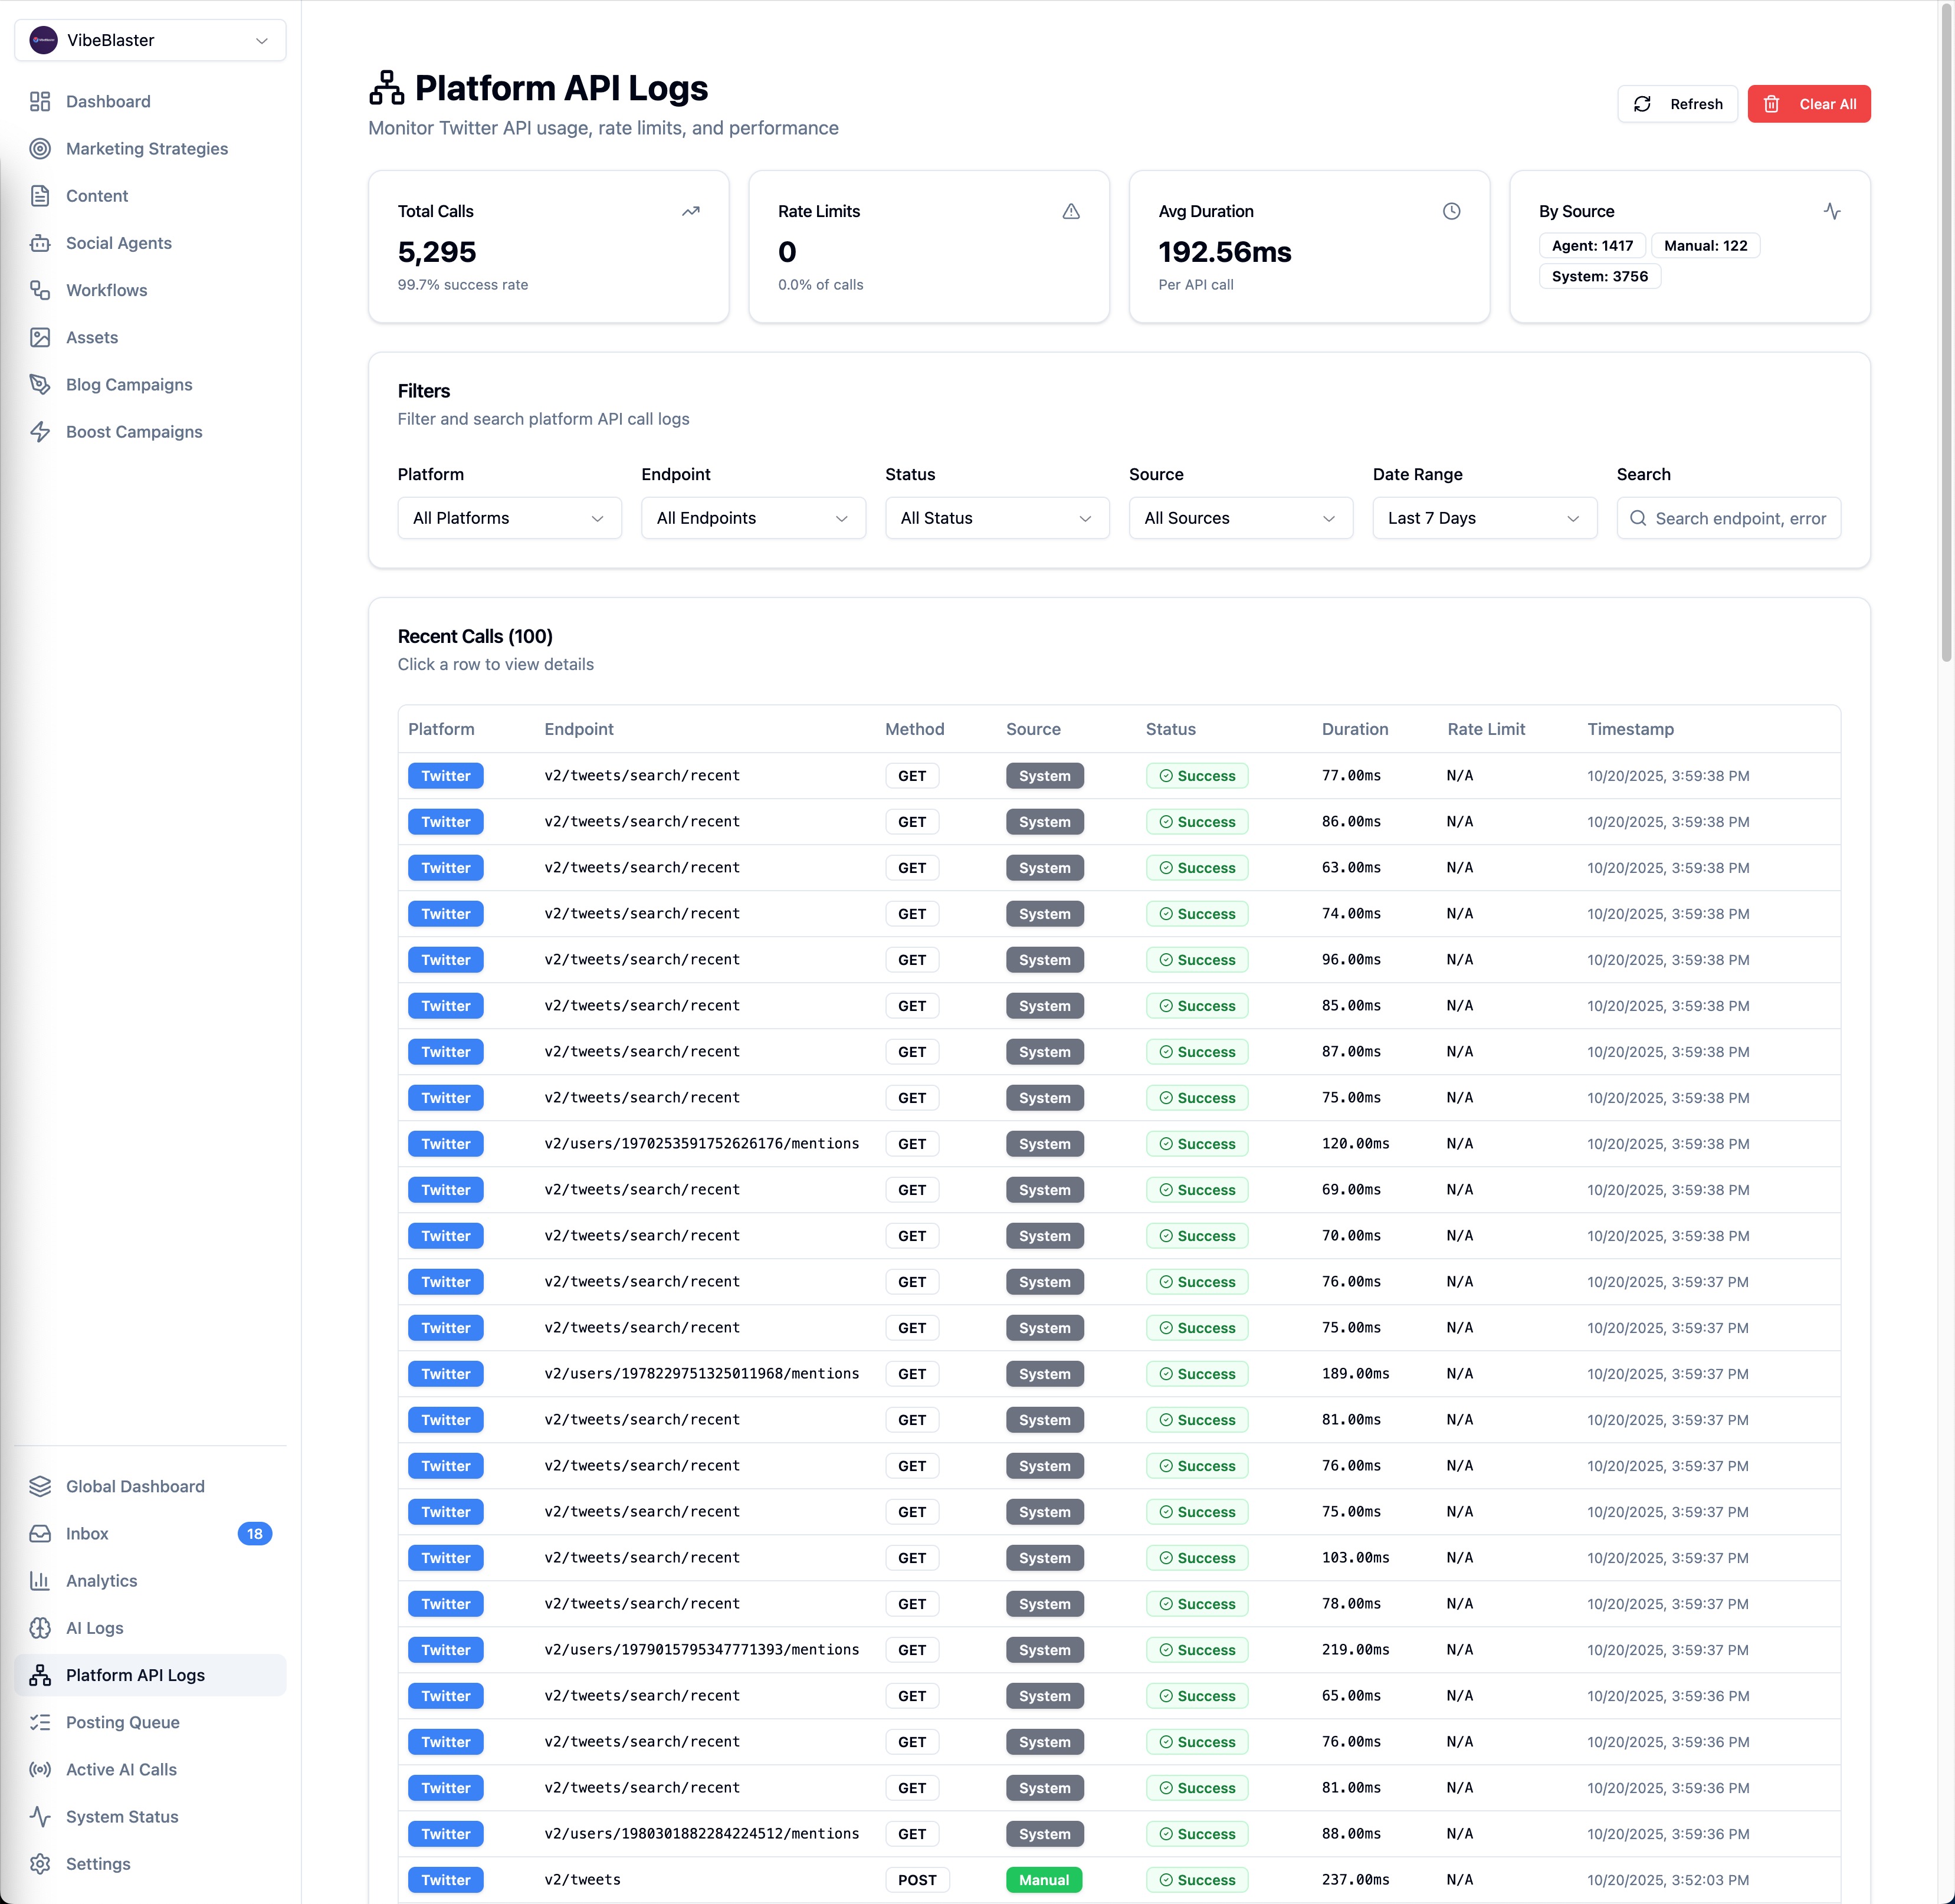Click the clock icon on Avg Duration card
Viewport: 1955px width, 1904px height.
(1452, 211)
